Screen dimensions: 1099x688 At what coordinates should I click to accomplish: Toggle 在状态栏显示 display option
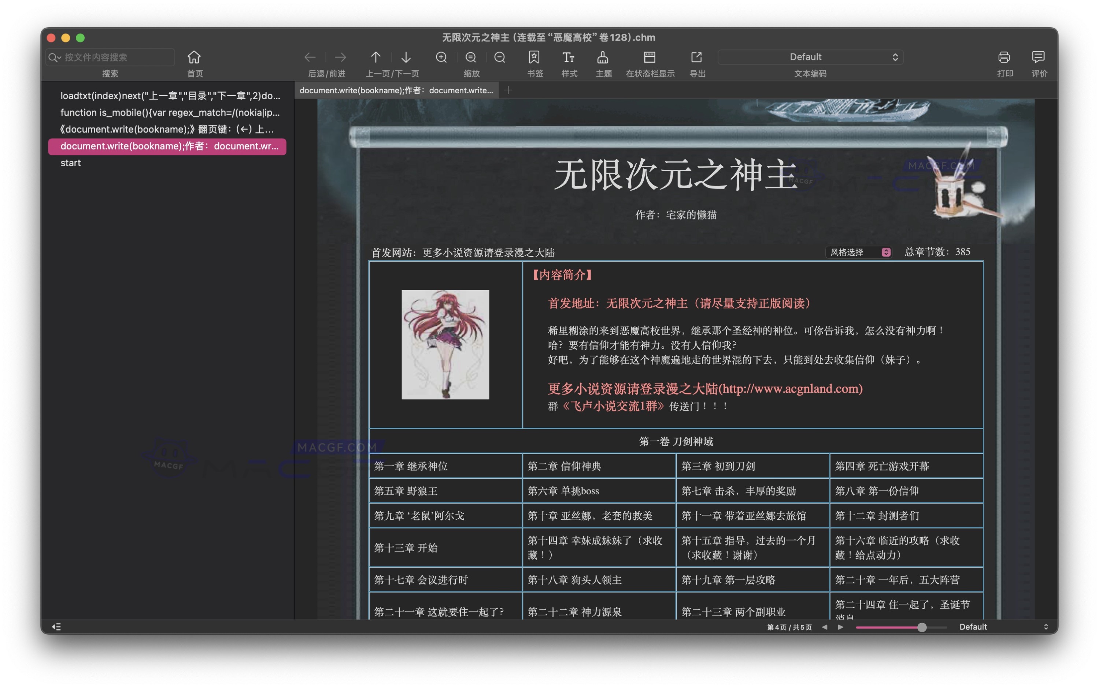pyautogui.click(x=650, y=57)
